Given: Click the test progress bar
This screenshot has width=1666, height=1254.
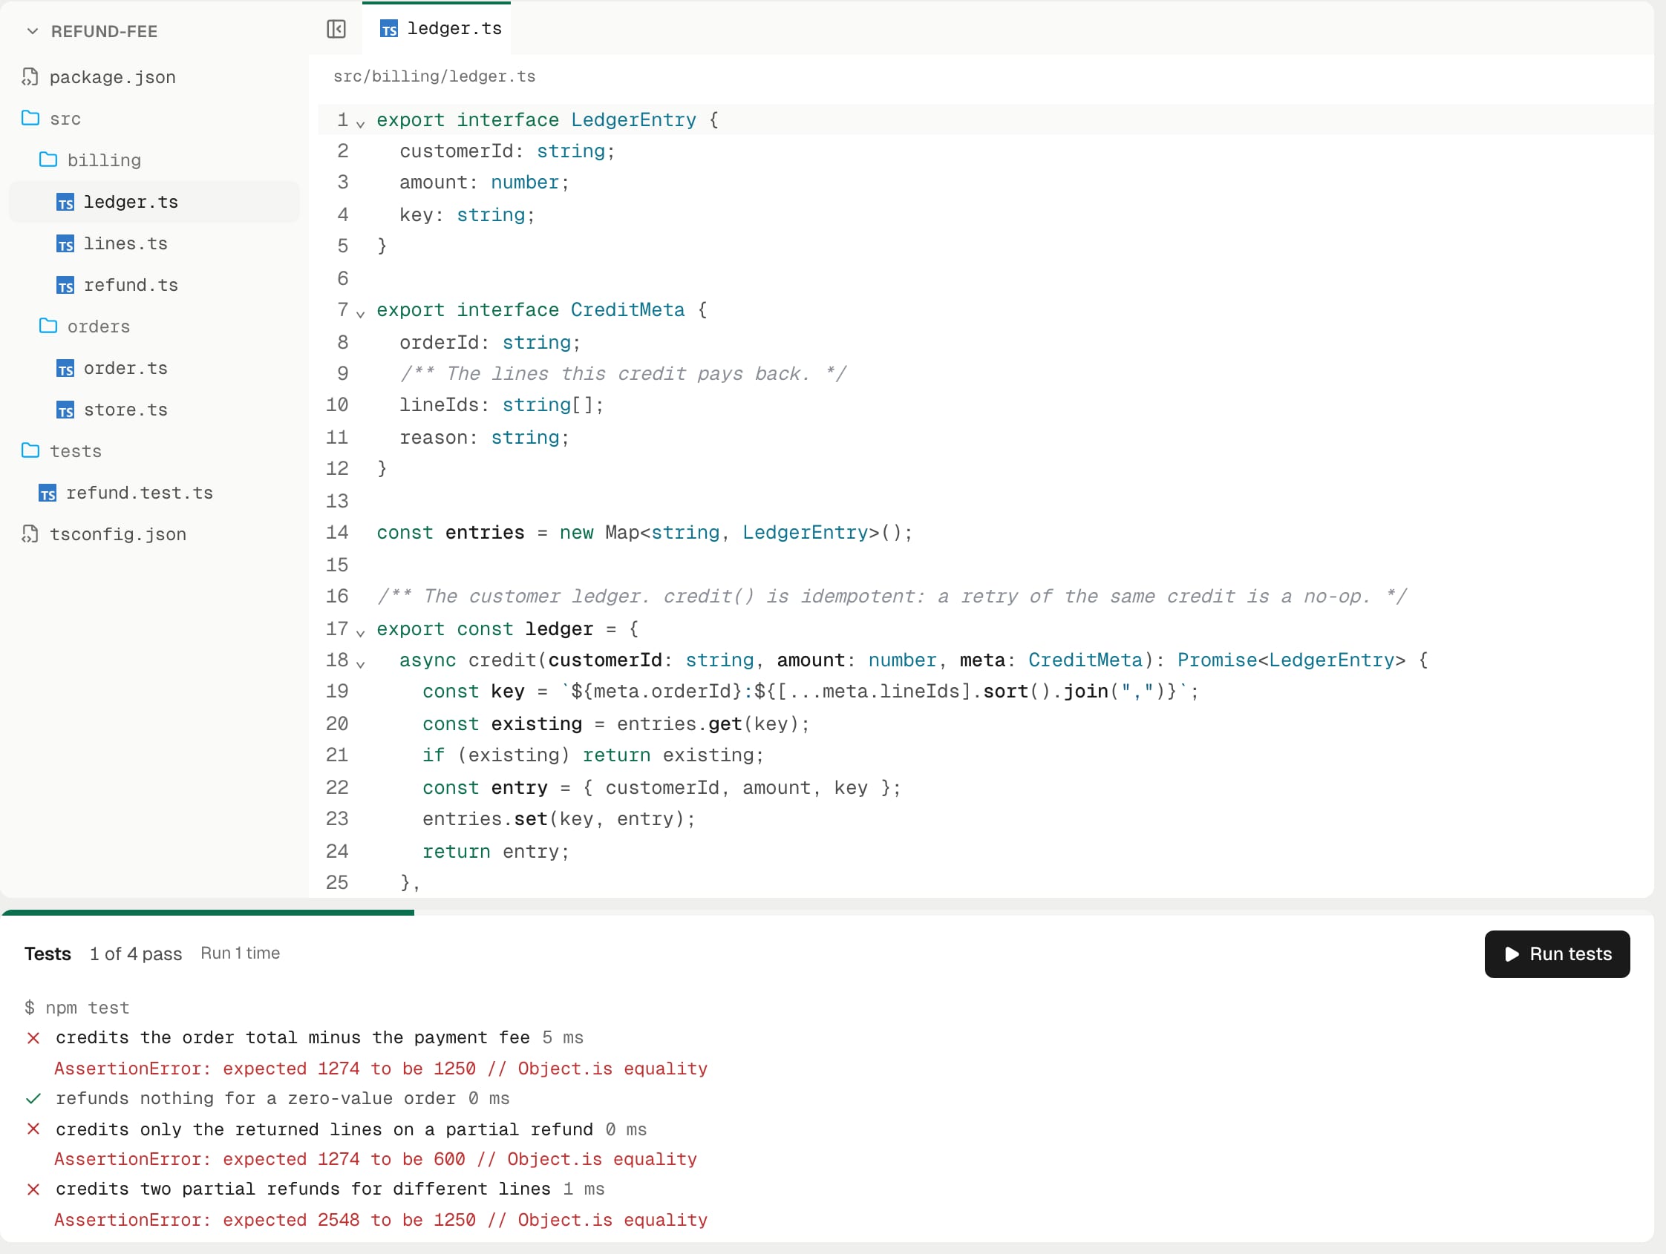Looking at the screenshot, I should [828, 912].
